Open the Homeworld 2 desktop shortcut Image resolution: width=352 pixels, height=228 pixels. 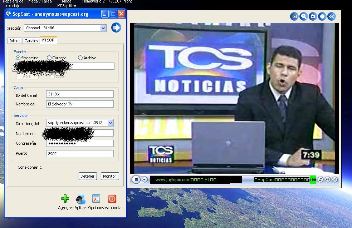point(93,1)
